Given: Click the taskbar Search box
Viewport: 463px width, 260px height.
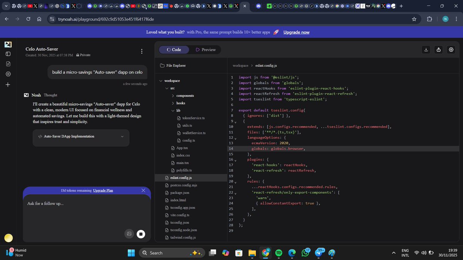Looking at the screenshot, I should (x=172, y=253).
